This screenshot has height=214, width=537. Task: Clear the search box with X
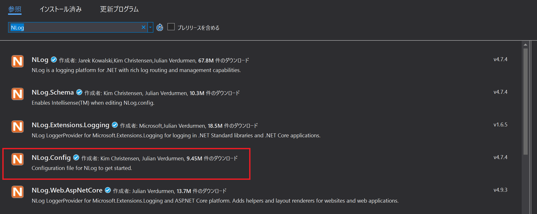click(x=144, y=27)
